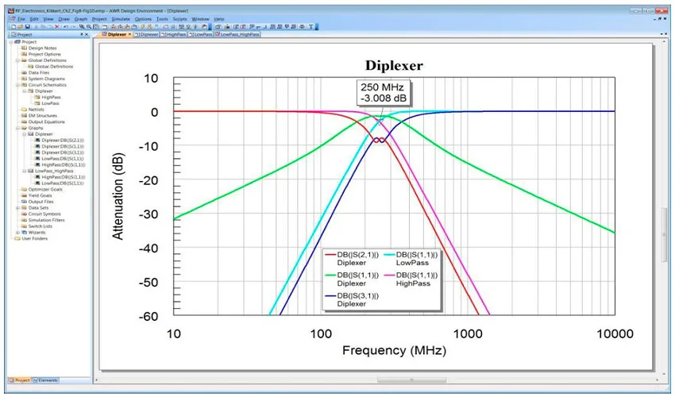
Task: Click the Open project folder icon
Action: pyautogui.click(x=20, y=26)
